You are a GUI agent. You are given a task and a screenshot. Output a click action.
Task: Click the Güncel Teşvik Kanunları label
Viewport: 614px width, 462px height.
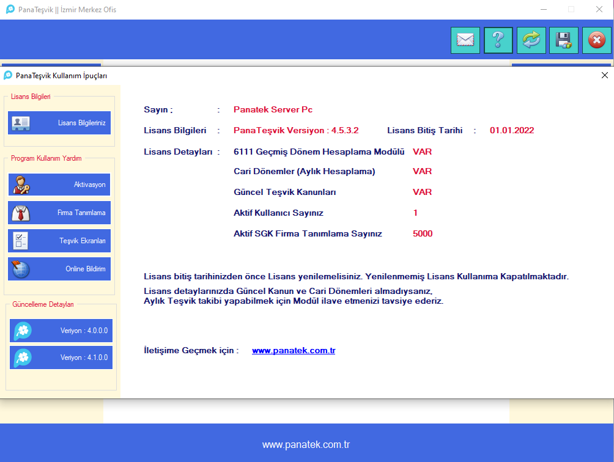pos(285,192)
